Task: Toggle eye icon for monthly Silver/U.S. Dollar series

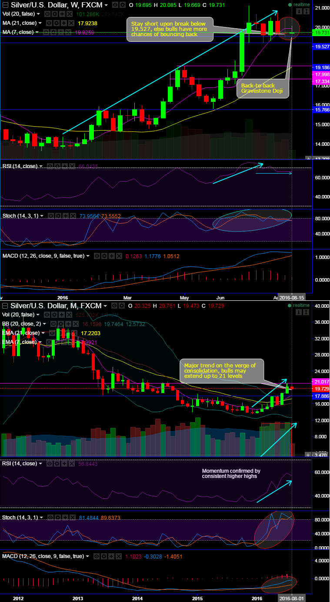Action: point(114,305)
